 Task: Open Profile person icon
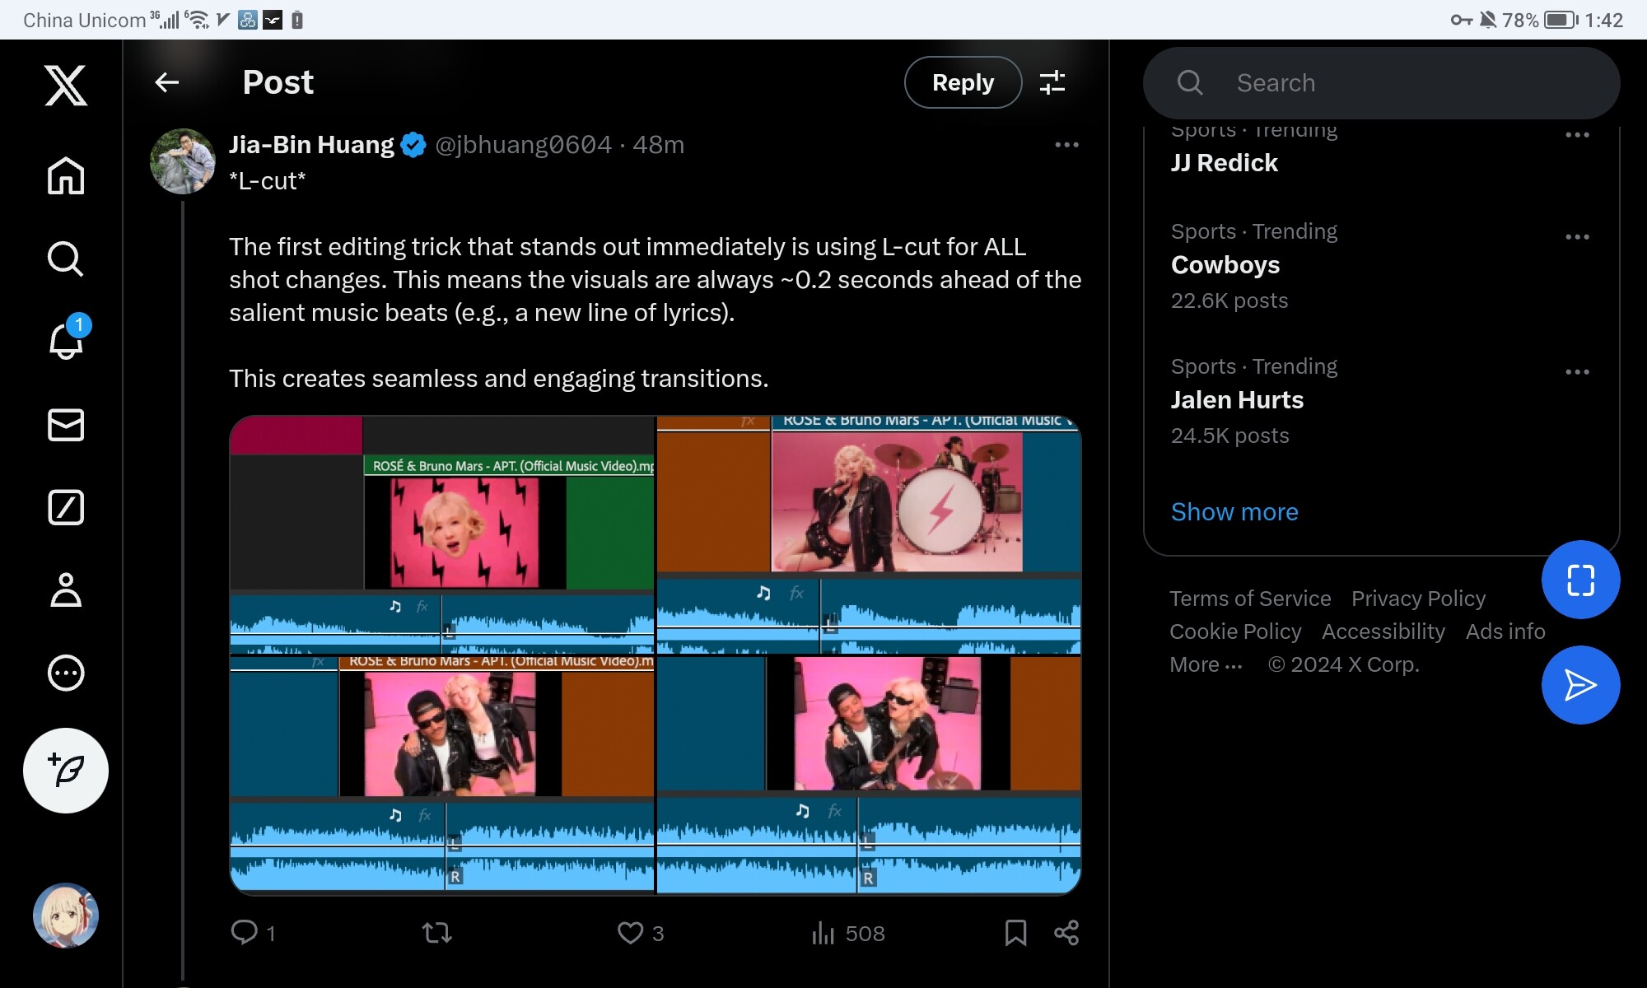66,590
